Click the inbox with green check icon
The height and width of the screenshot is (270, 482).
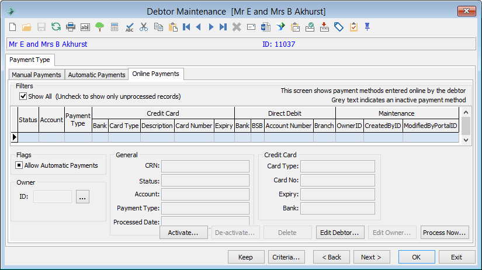(x=310, y=27)
